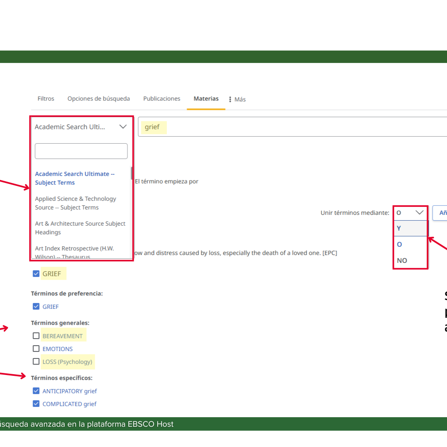Click the subject term field containing grief
The width and height of the screenshot is (447, 447).
[290, 127]
